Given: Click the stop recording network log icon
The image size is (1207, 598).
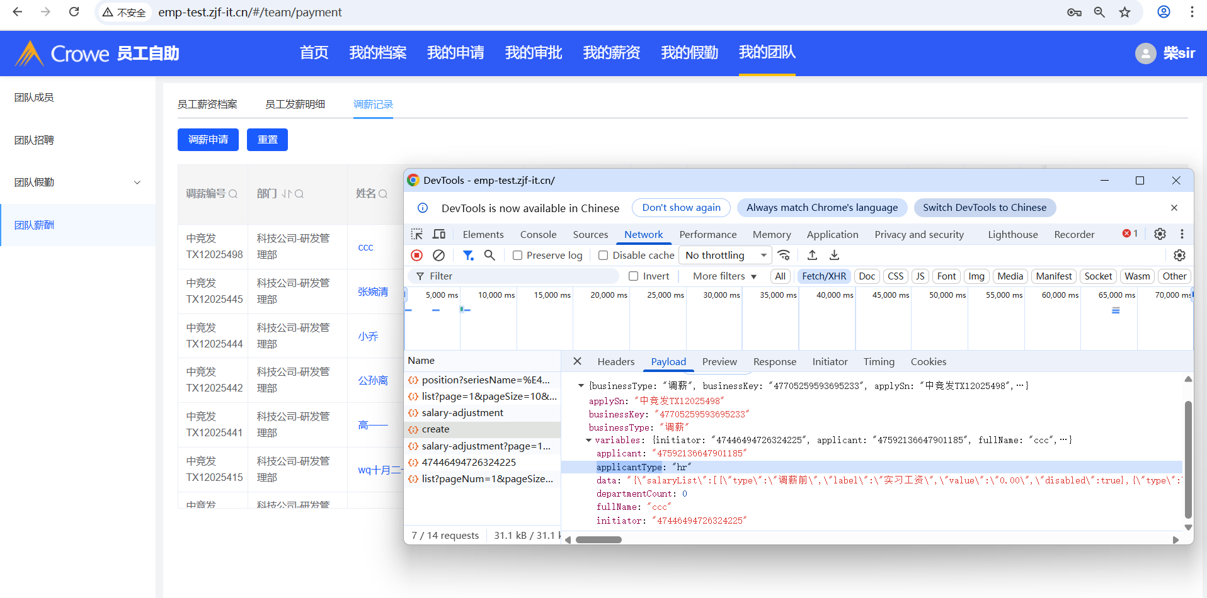Looking at the screenshot, I should [x=416, y=255].
